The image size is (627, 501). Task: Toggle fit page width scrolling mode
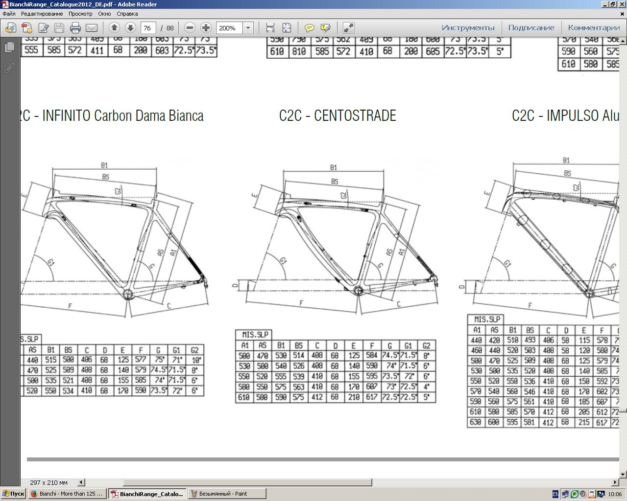(270, 28)
